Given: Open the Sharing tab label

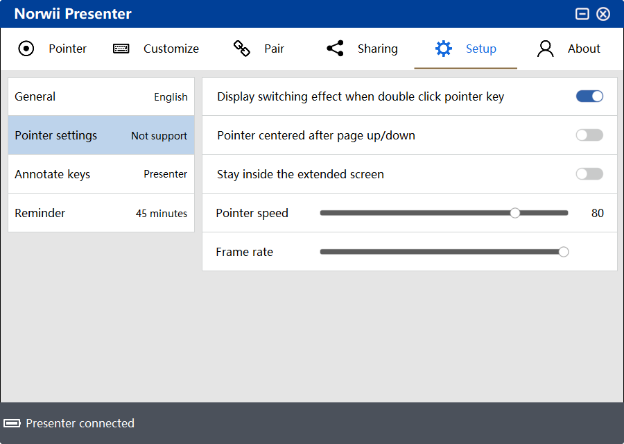Looking at the screenshot, I should [x=378, y=49].
